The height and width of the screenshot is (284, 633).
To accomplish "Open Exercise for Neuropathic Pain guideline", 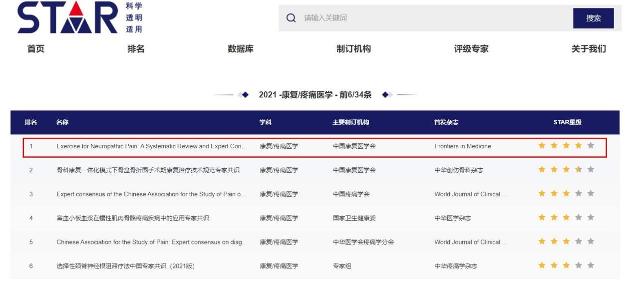I will [151, 146].
